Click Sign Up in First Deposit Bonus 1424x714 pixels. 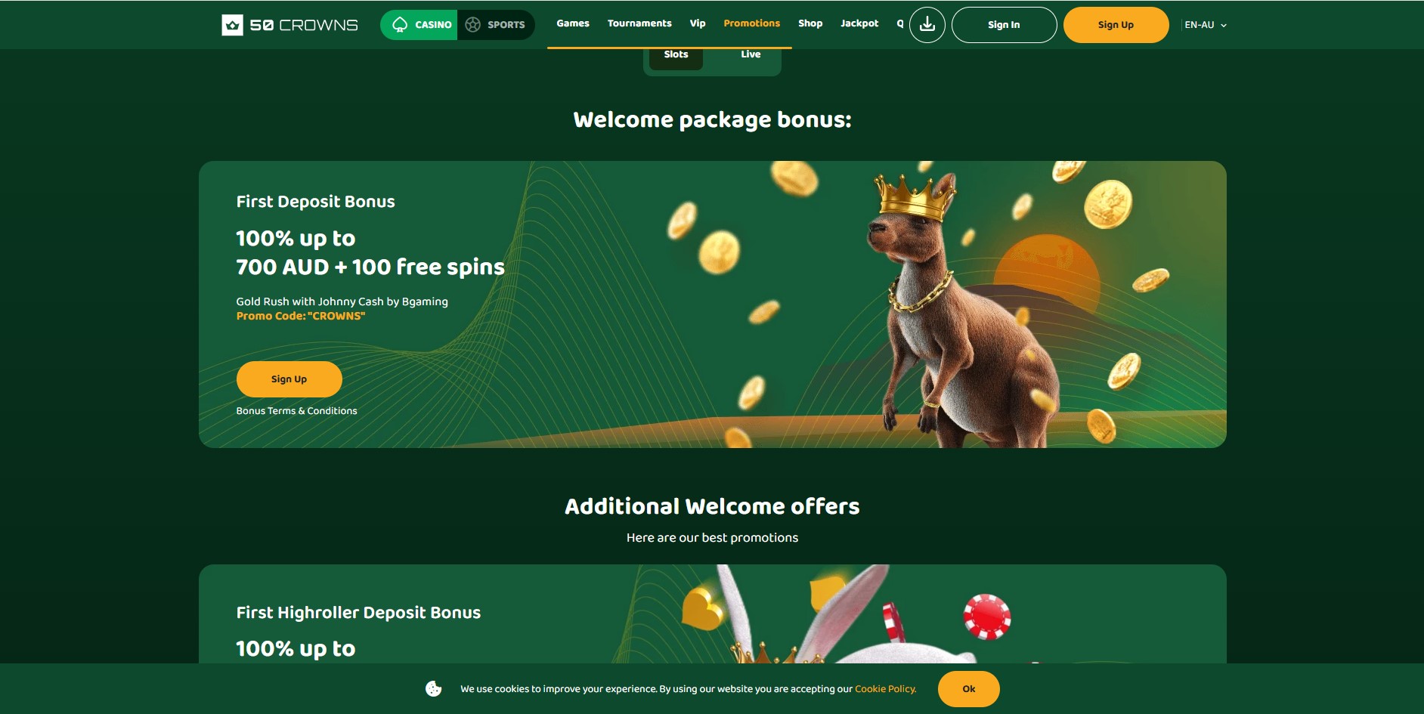(x=289, y=379)
